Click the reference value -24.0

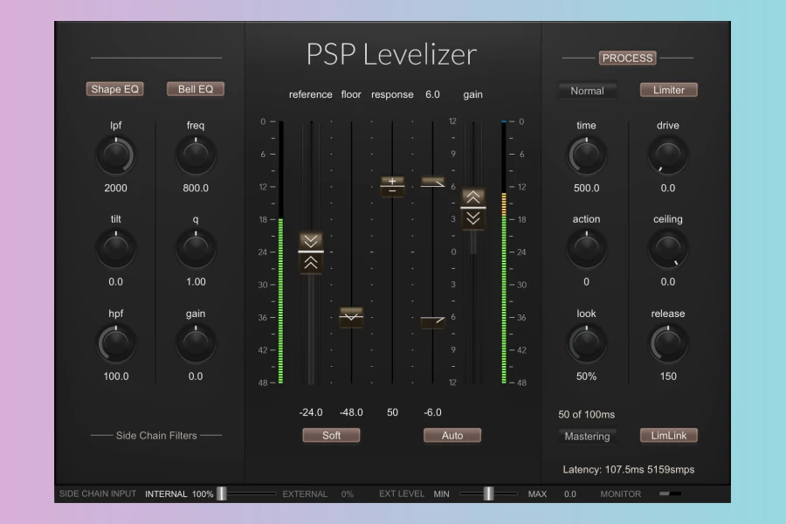point(311,412)
